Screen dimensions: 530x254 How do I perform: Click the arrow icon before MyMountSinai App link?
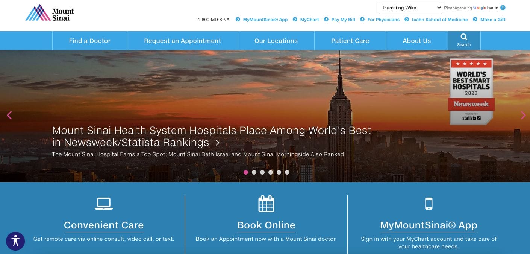(238, 19)
